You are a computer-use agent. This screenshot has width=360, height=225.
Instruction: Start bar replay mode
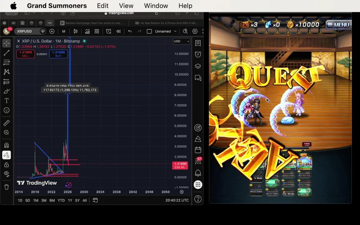(118, 31)
